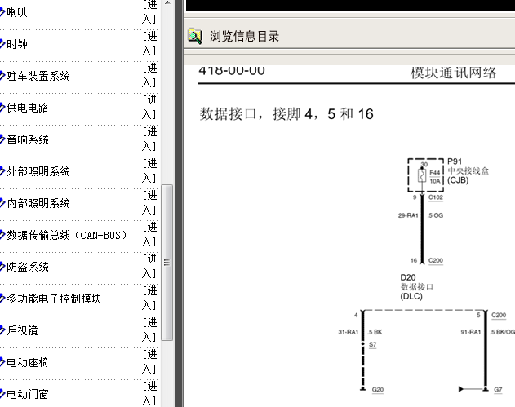The height and width of the screenshot is (407, 515).
Task: Open 音响系统 wiring topic
Action: (28, 139)
